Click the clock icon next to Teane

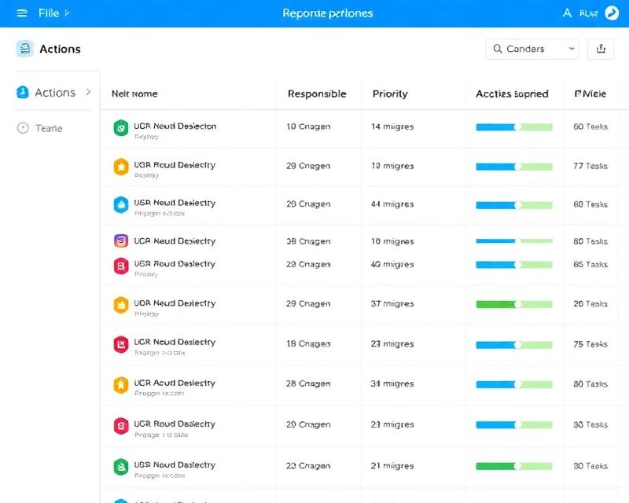(23, 128)
